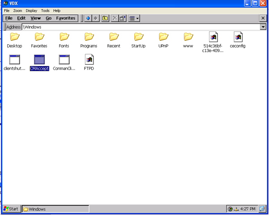Screen dimensions: 269x215
Task: Click the Start button
Action: (x=11, y=209)
